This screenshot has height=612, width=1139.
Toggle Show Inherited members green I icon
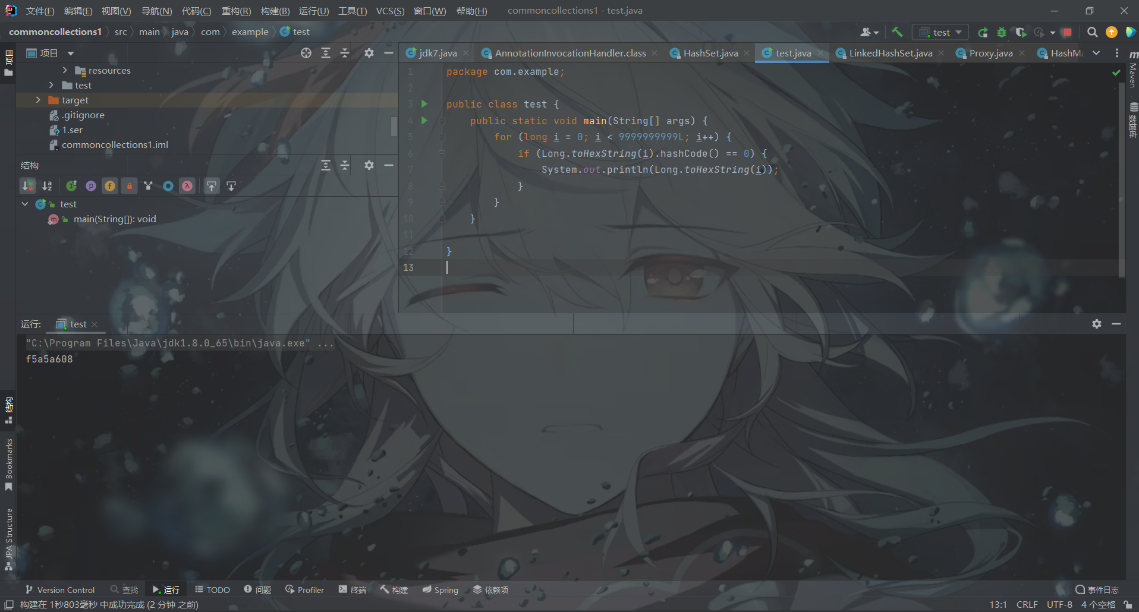[x=71, y=186]
